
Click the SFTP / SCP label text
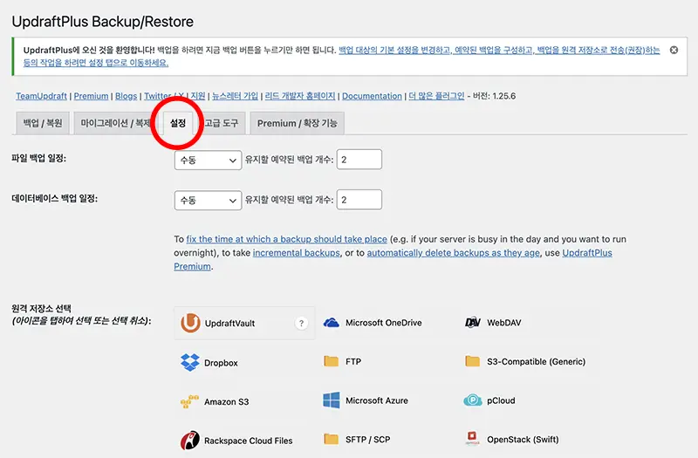pos(367,440)
